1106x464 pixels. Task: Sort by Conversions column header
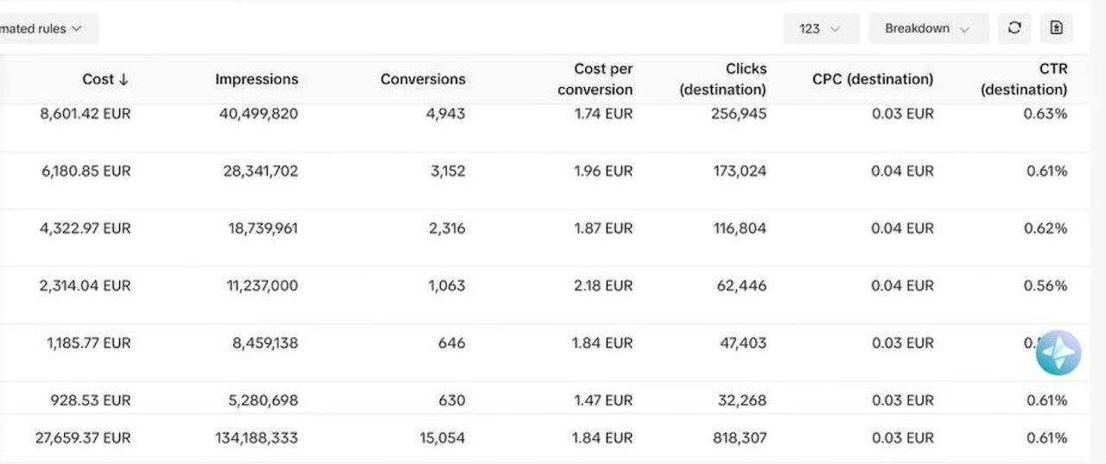[423, 79]
